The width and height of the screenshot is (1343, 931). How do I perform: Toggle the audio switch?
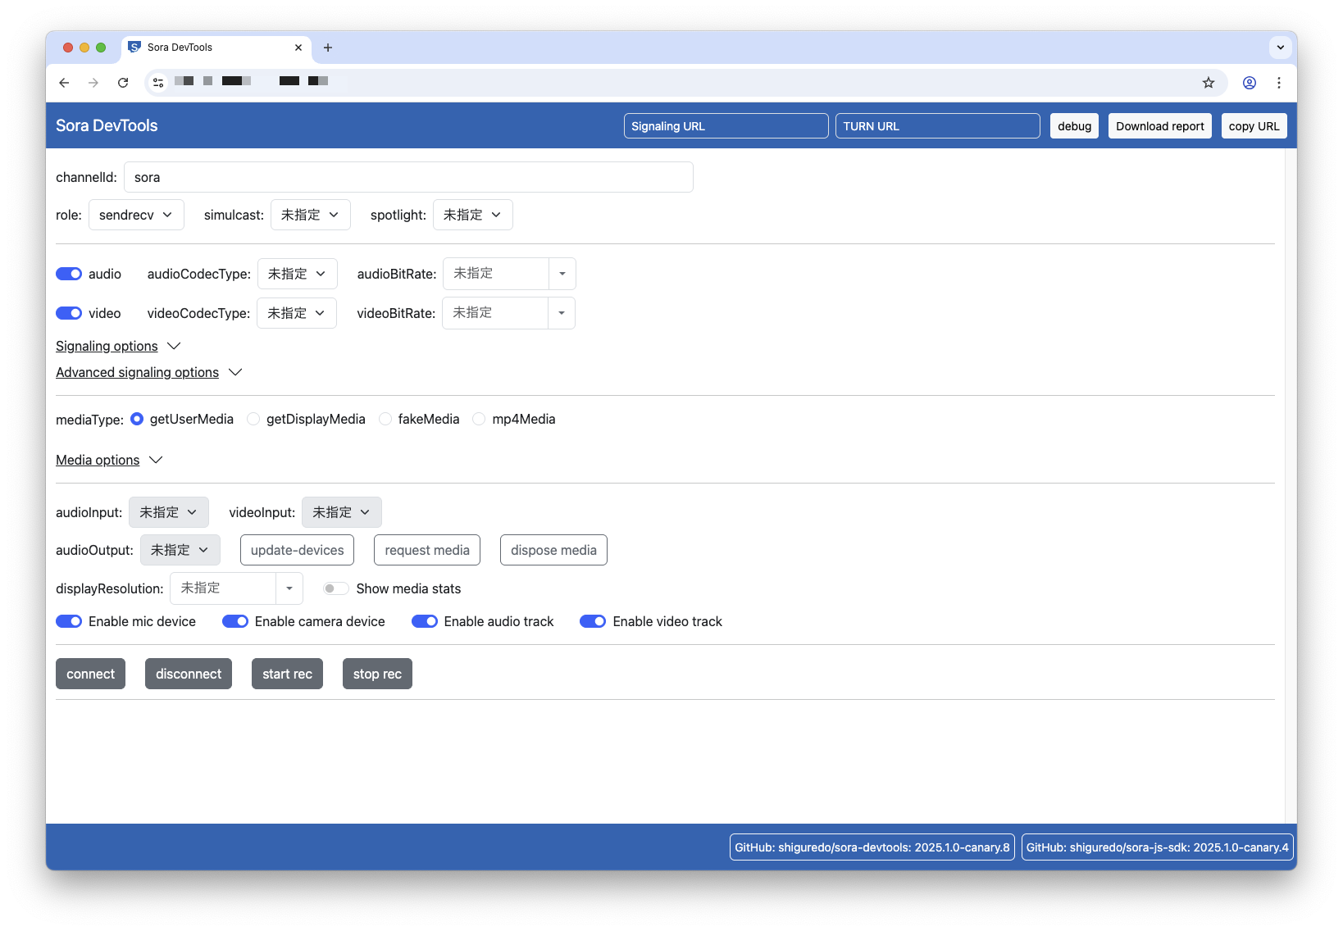coord(69,274)
